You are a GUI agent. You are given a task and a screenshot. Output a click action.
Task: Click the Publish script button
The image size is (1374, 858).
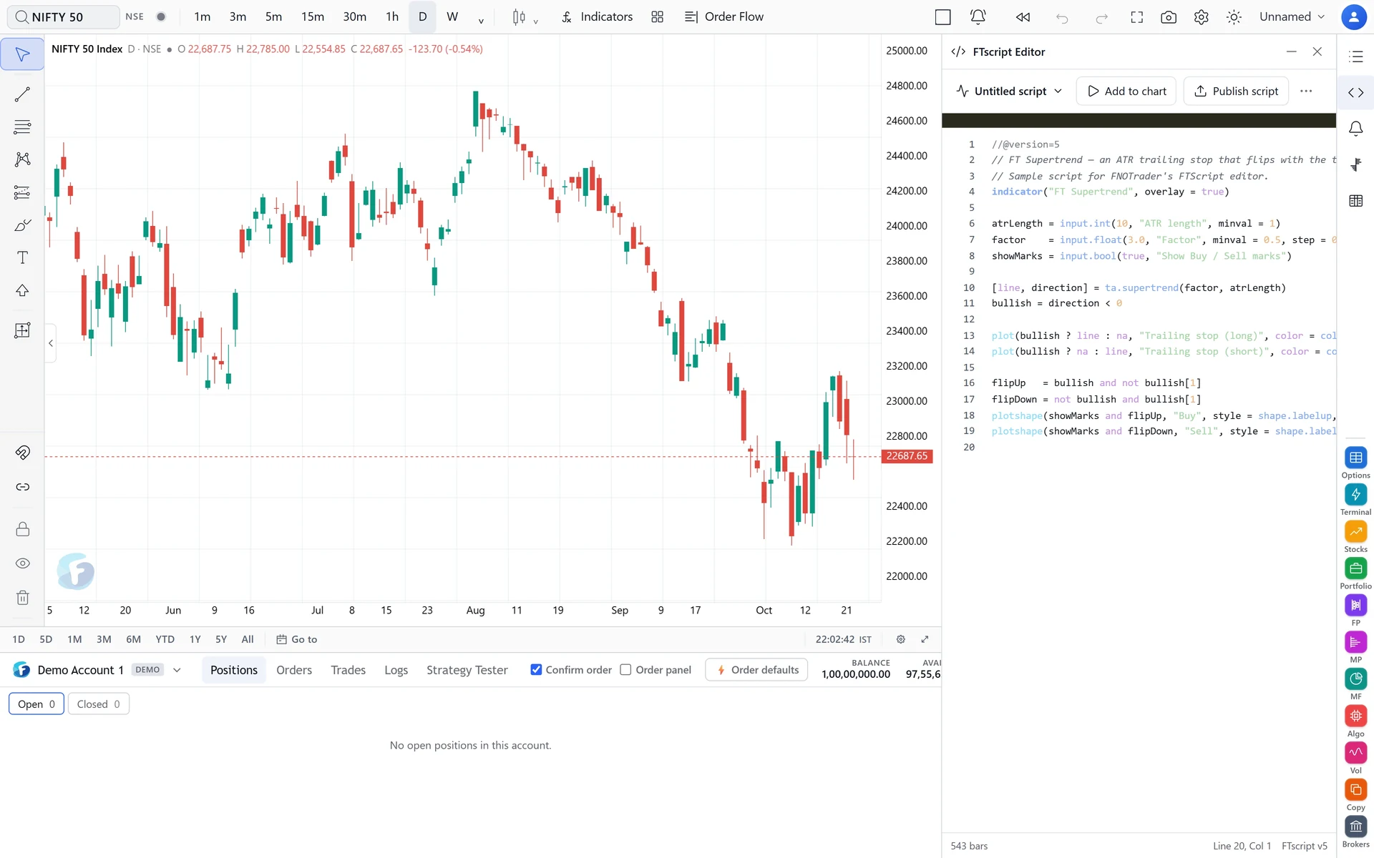pyautogui.click(x=1236, y=92)
